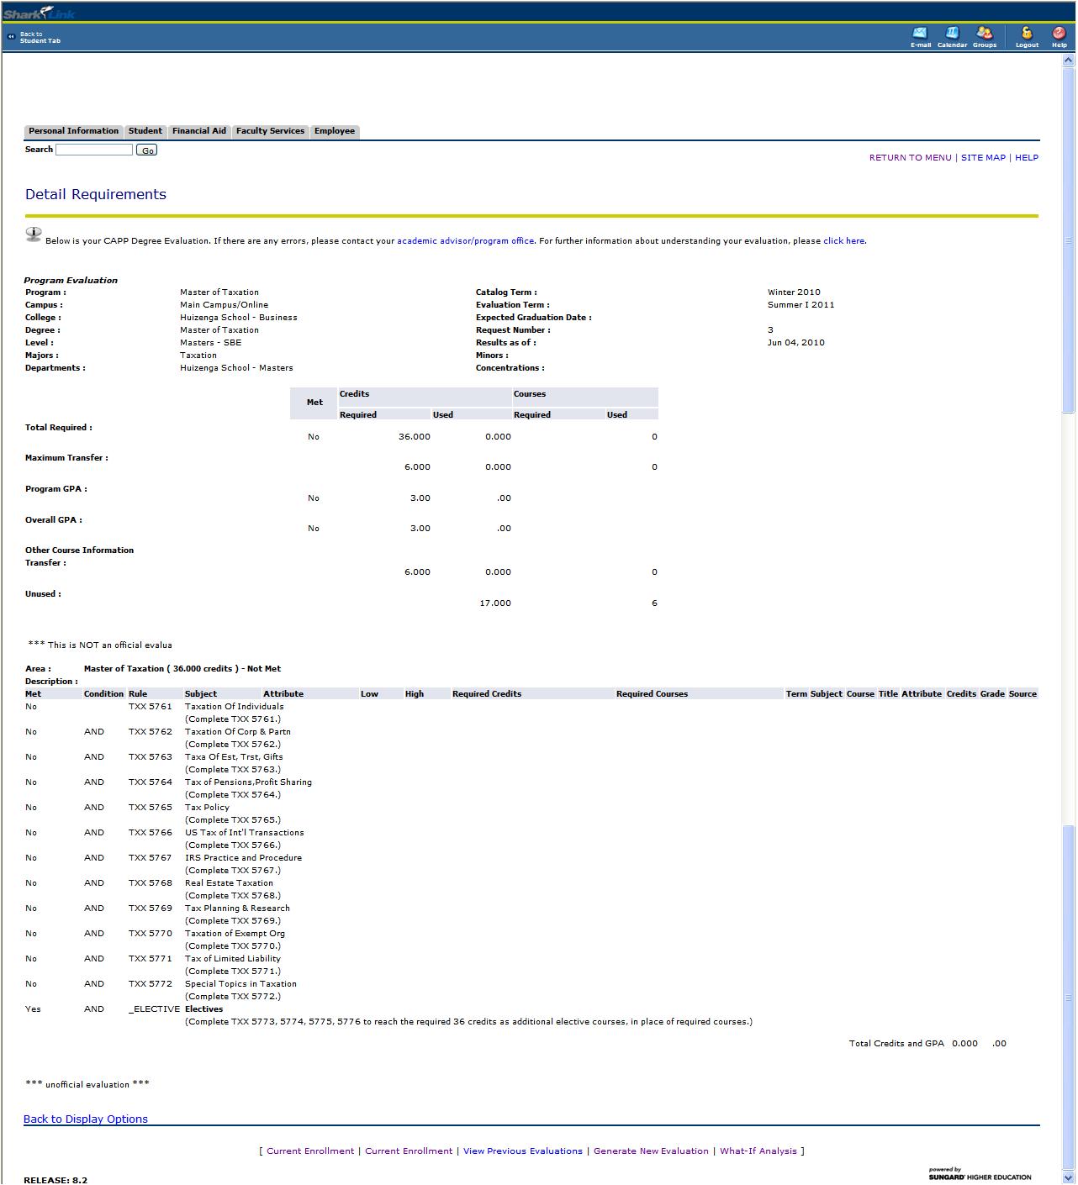1078x1185 pixels.
Task: Open the Help icon in header
Action: 1059,36
